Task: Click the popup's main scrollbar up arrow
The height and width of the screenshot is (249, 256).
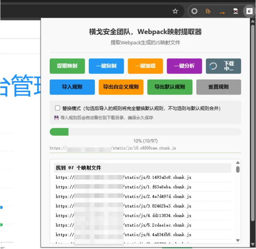Action: click(253, 21)
